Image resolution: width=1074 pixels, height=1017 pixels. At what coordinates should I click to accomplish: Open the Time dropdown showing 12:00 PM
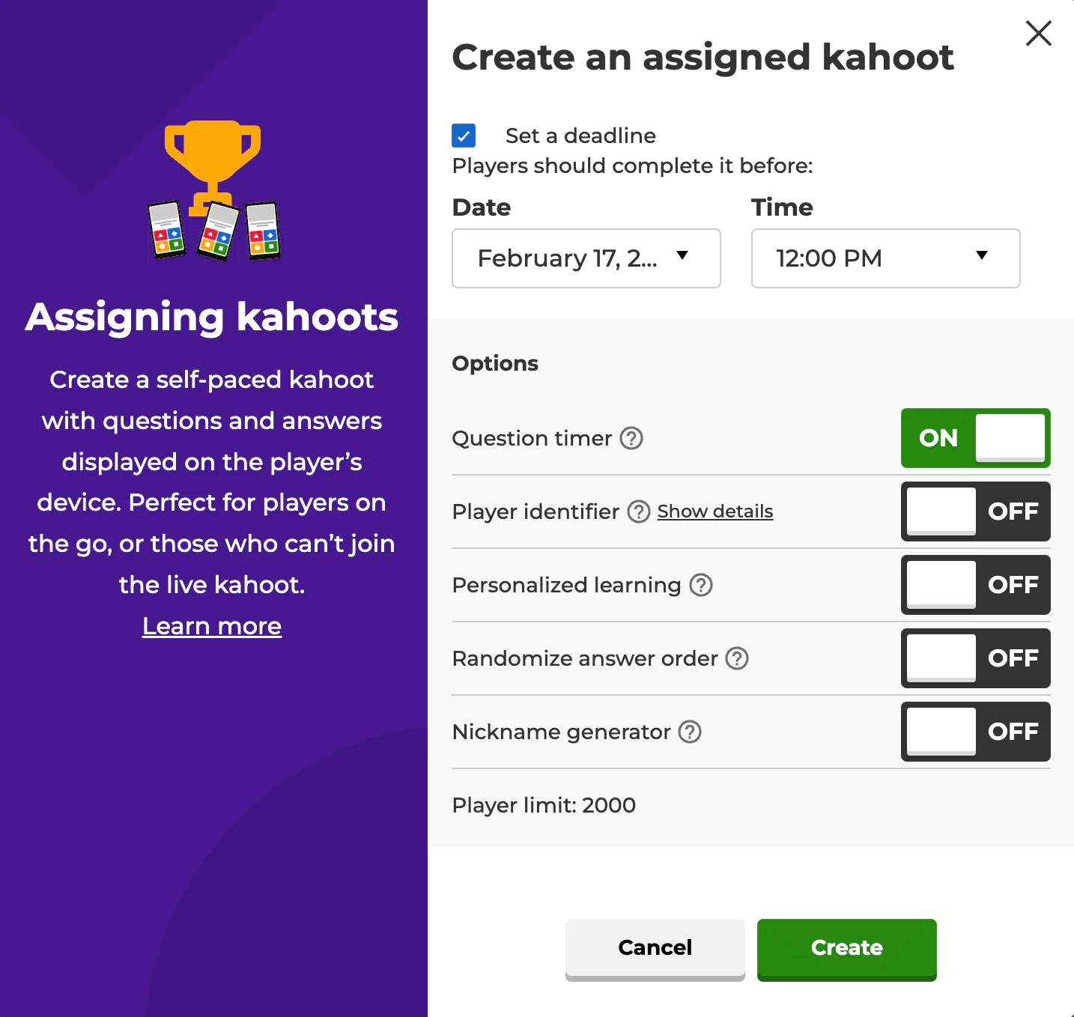(x=885, y=258)
